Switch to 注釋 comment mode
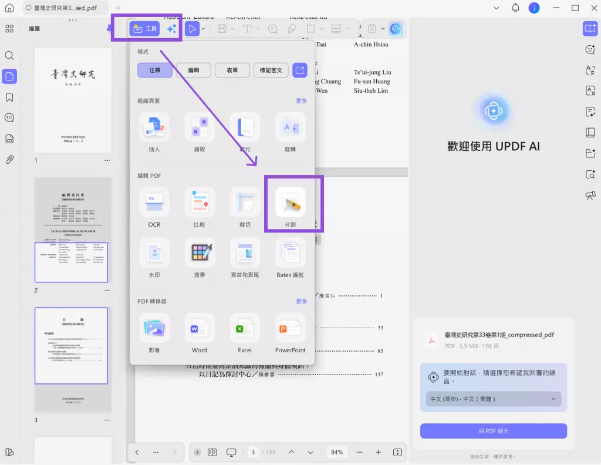This screenshot has height=465, width=601. [155, 70]
